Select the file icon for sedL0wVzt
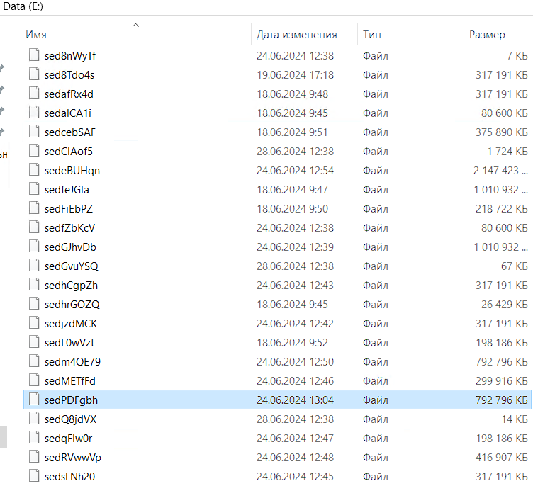533x486 pixels. click(x=33, y=342)
